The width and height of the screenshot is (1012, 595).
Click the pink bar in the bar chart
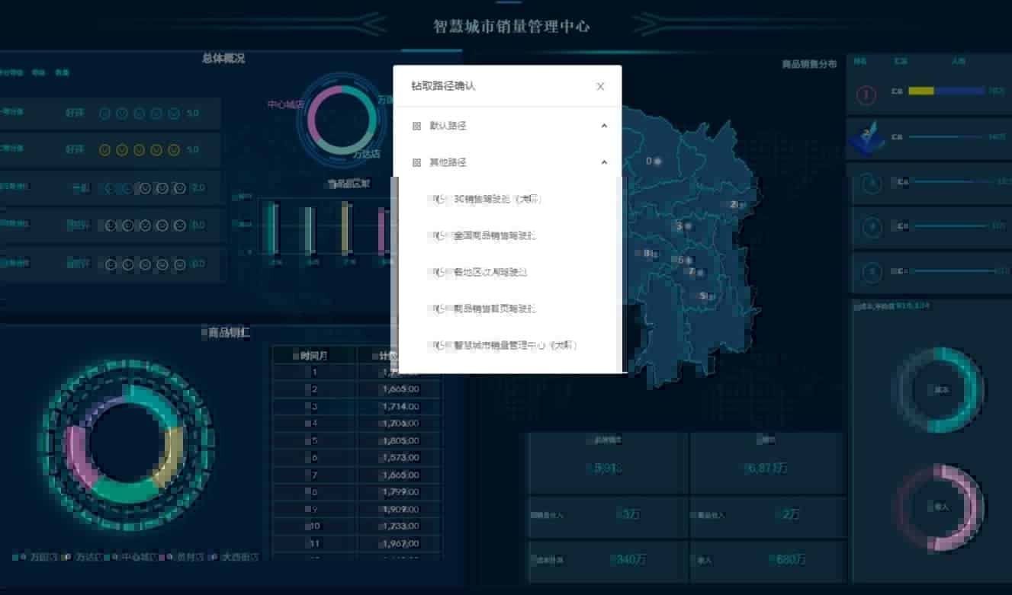click(381, 231)
